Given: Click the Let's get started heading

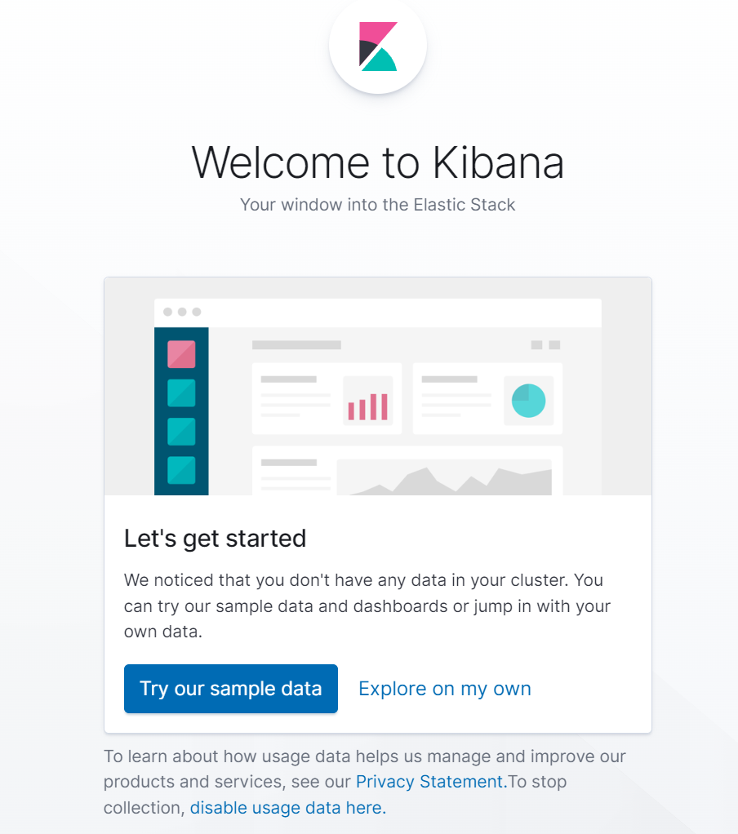Looking at the screenshot, I should 215,538.
